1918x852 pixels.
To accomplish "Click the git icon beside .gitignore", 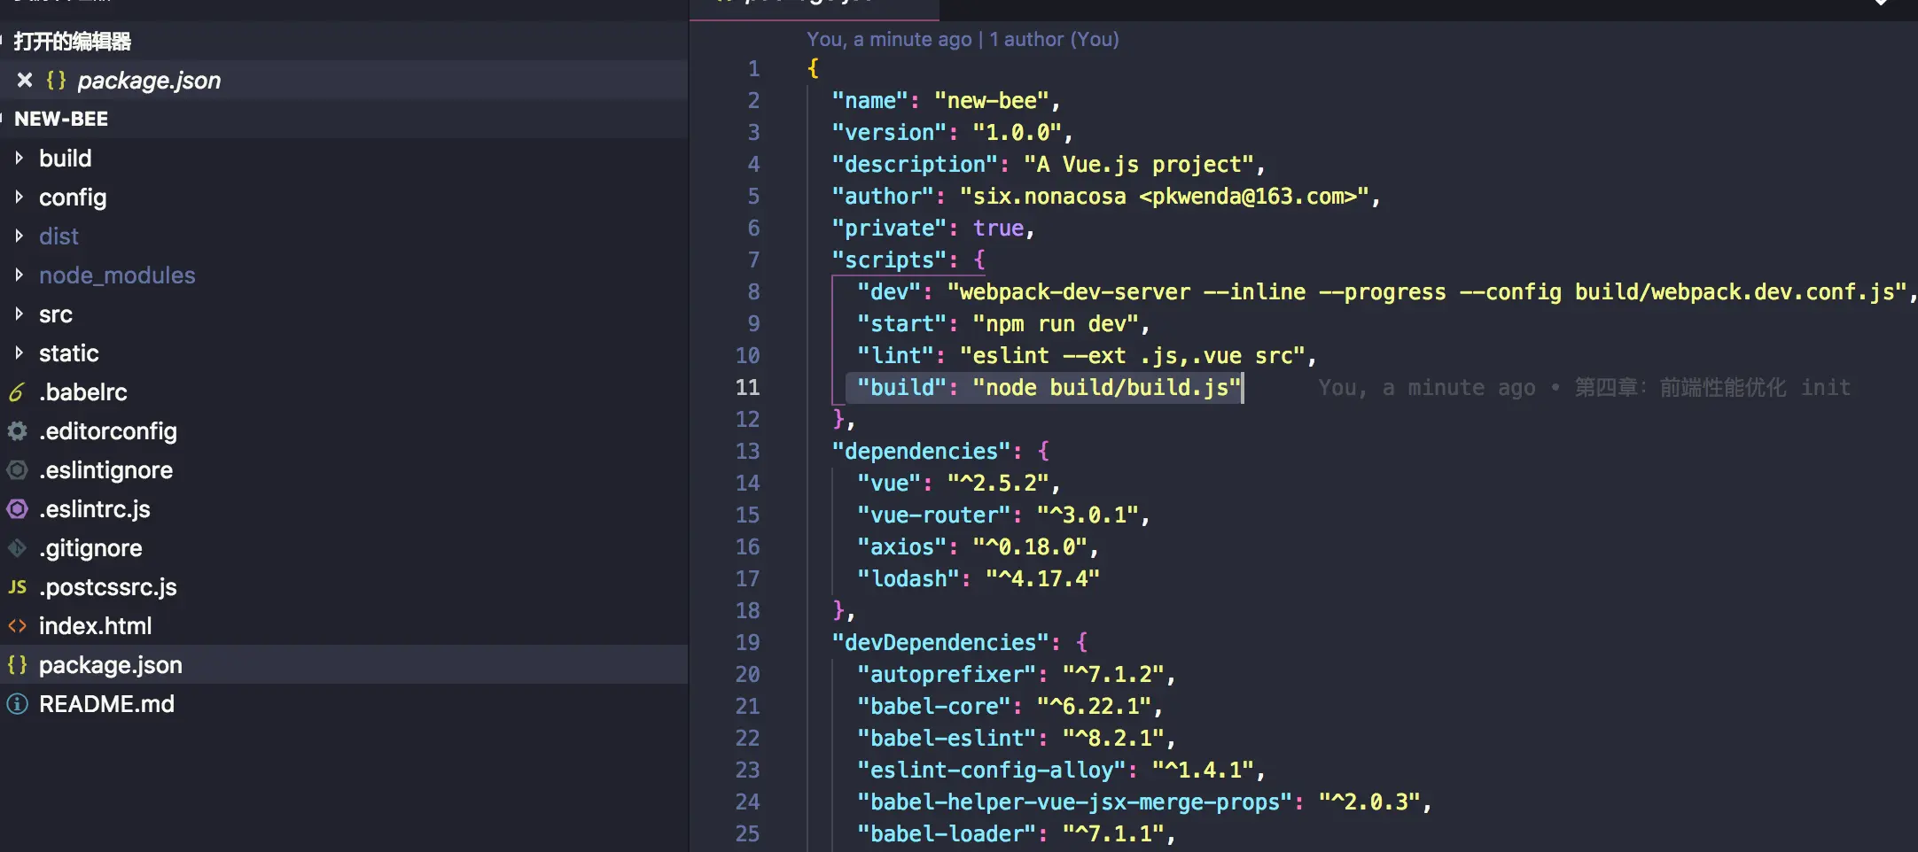I will click(17, 547).
